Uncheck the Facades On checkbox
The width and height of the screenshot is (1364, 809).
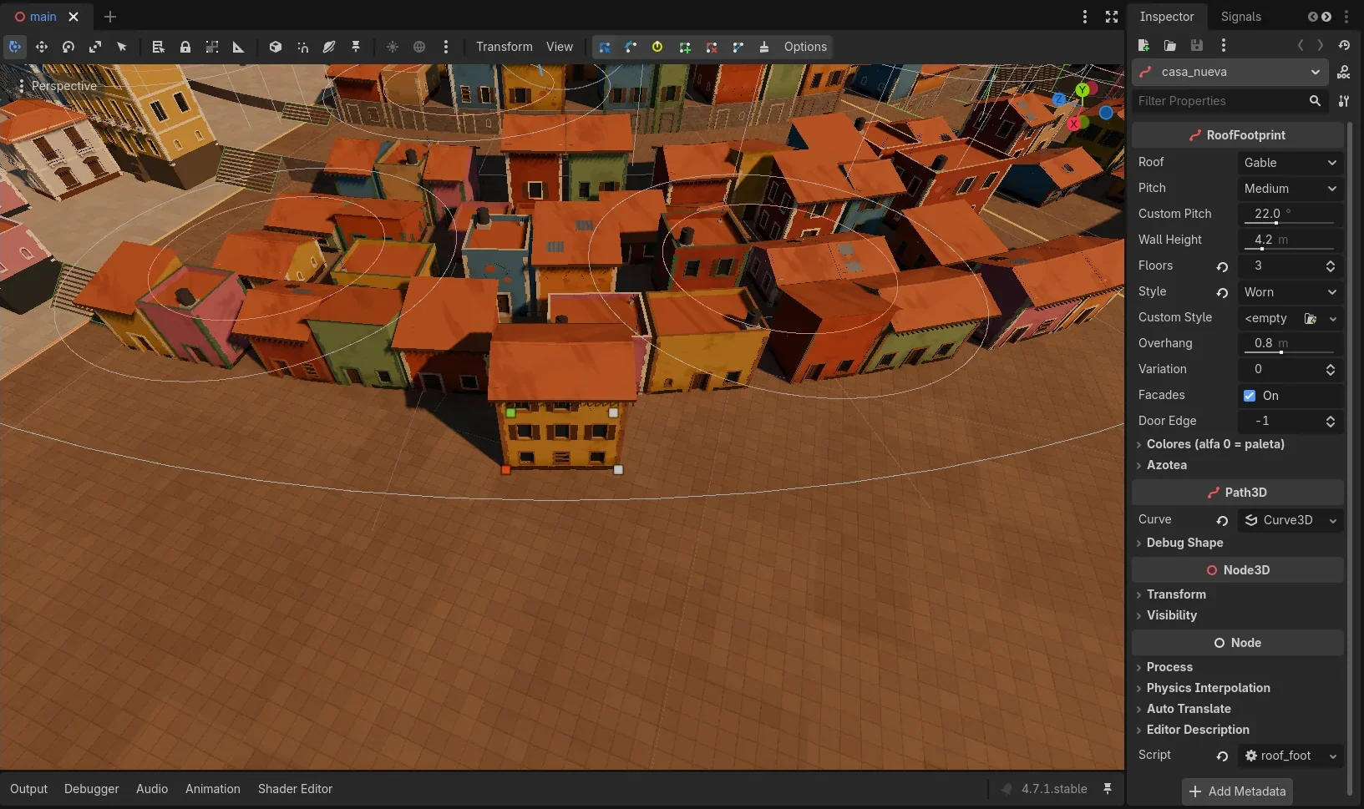[x=1250, y=396]
